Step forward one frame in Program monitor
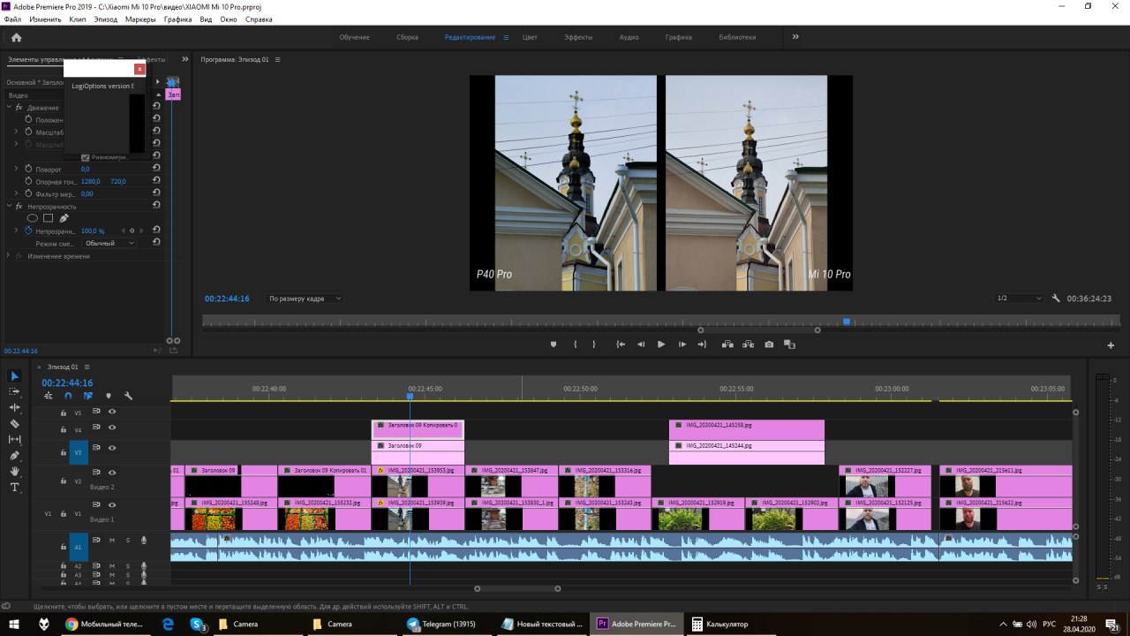Viewport: 1130px width, 636px height. (682, 344)
